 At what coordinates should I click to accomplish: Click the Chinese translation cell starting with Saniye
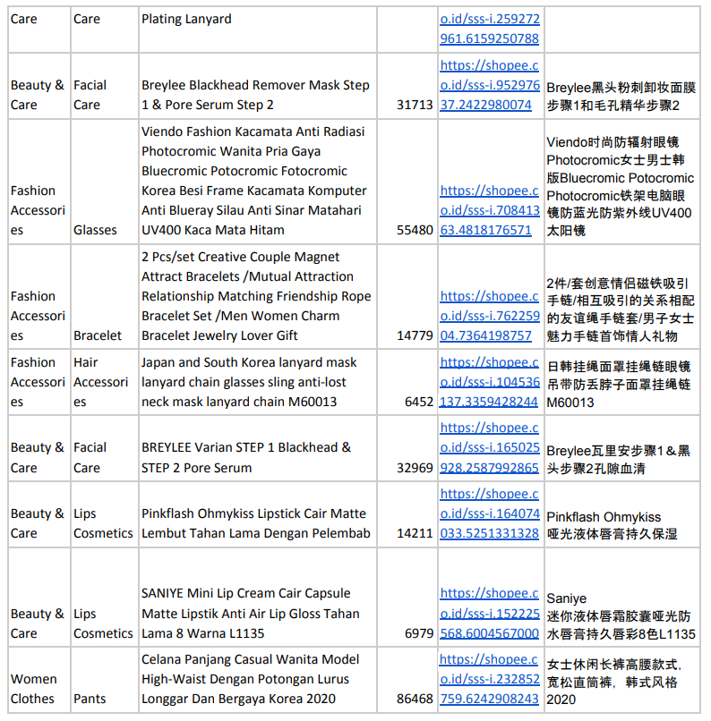point(621,616)
